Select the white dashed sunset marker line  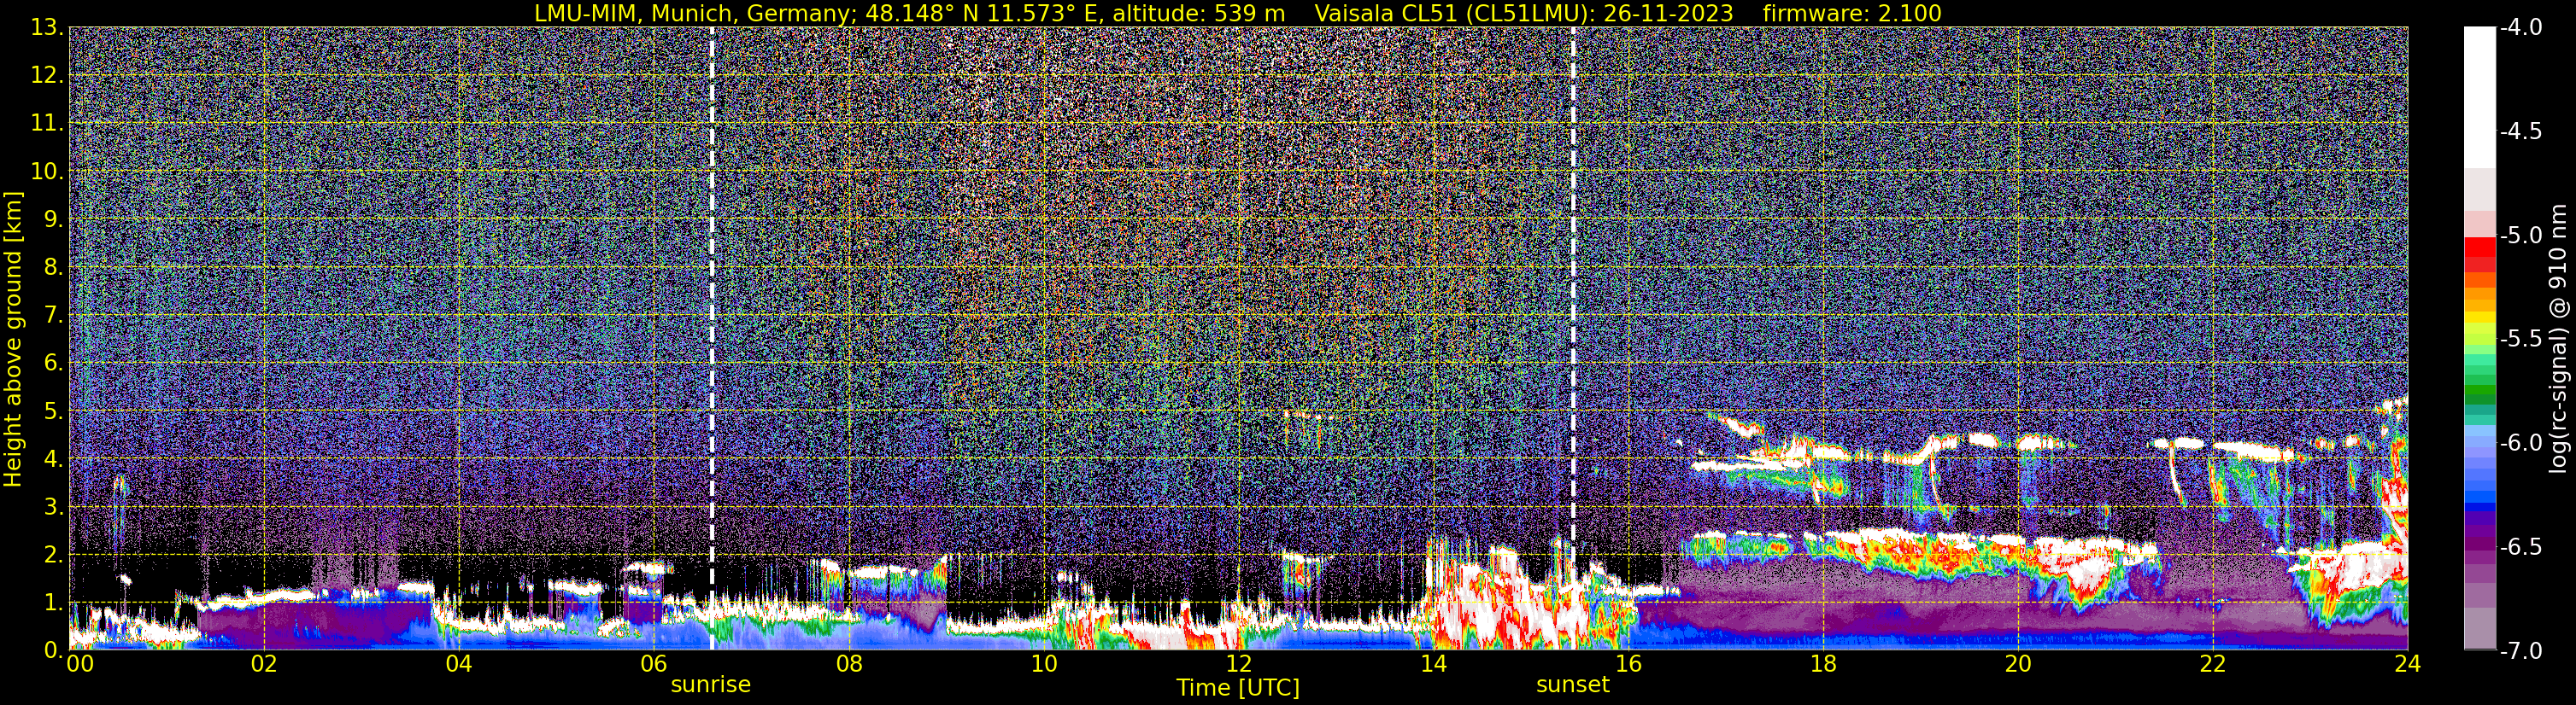coord(1573,337)
